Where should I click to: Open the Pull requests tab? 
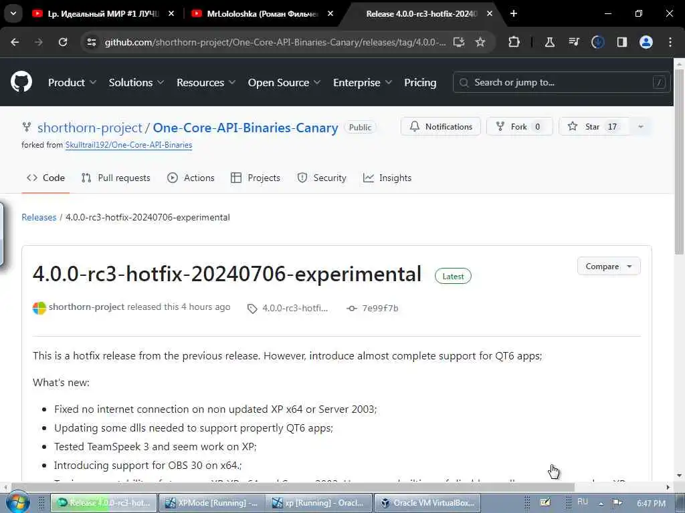coord(116,178)
